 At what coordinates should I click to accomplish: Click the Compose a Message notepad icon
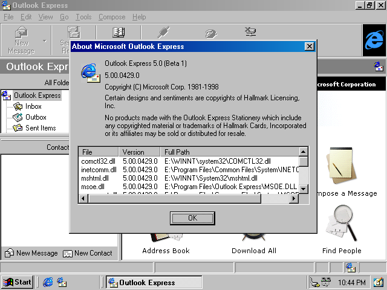tap(342, 166)
